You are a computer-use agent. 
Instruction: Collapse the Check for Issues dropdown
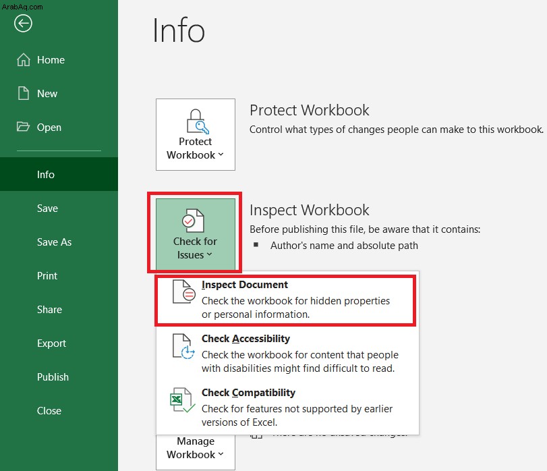point(196,234)
